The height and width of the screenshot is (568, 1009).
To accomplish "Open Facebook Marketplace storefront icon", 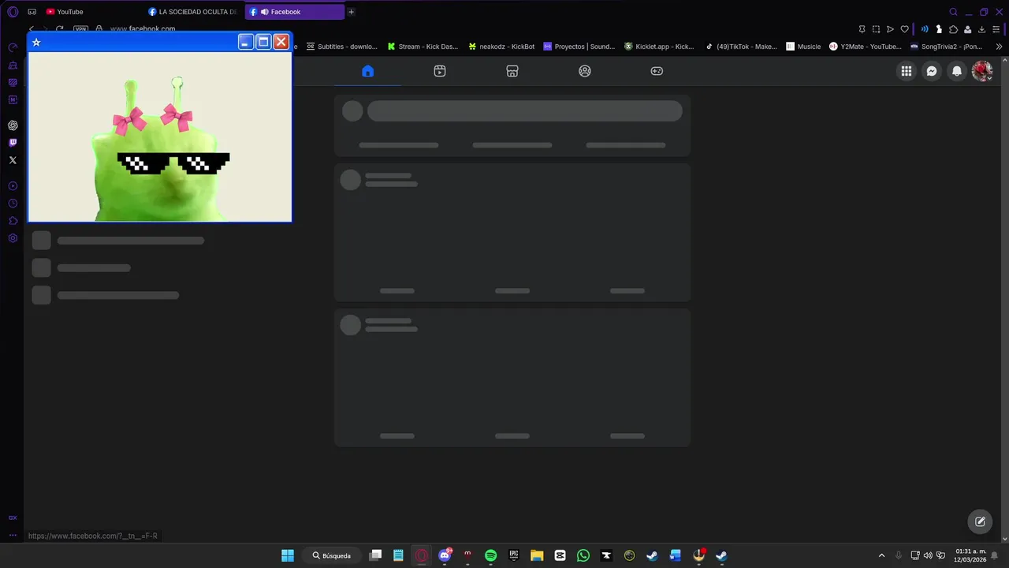I will tap(512, 71).
